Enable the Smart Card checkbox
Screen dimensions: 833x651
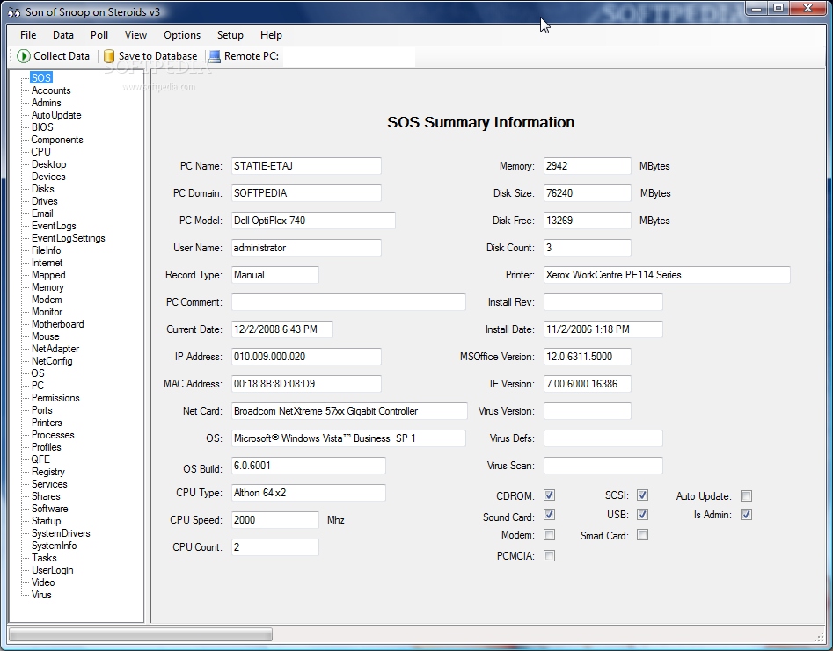click(x=642, y=535)
